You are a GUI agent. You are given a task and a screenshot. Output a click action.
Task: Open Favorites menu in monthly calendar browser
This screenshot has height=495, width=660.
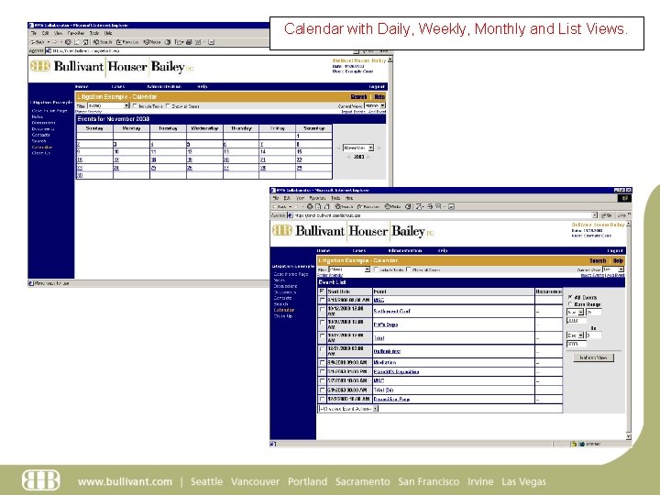pyautogui.click(x=76, y=33)
